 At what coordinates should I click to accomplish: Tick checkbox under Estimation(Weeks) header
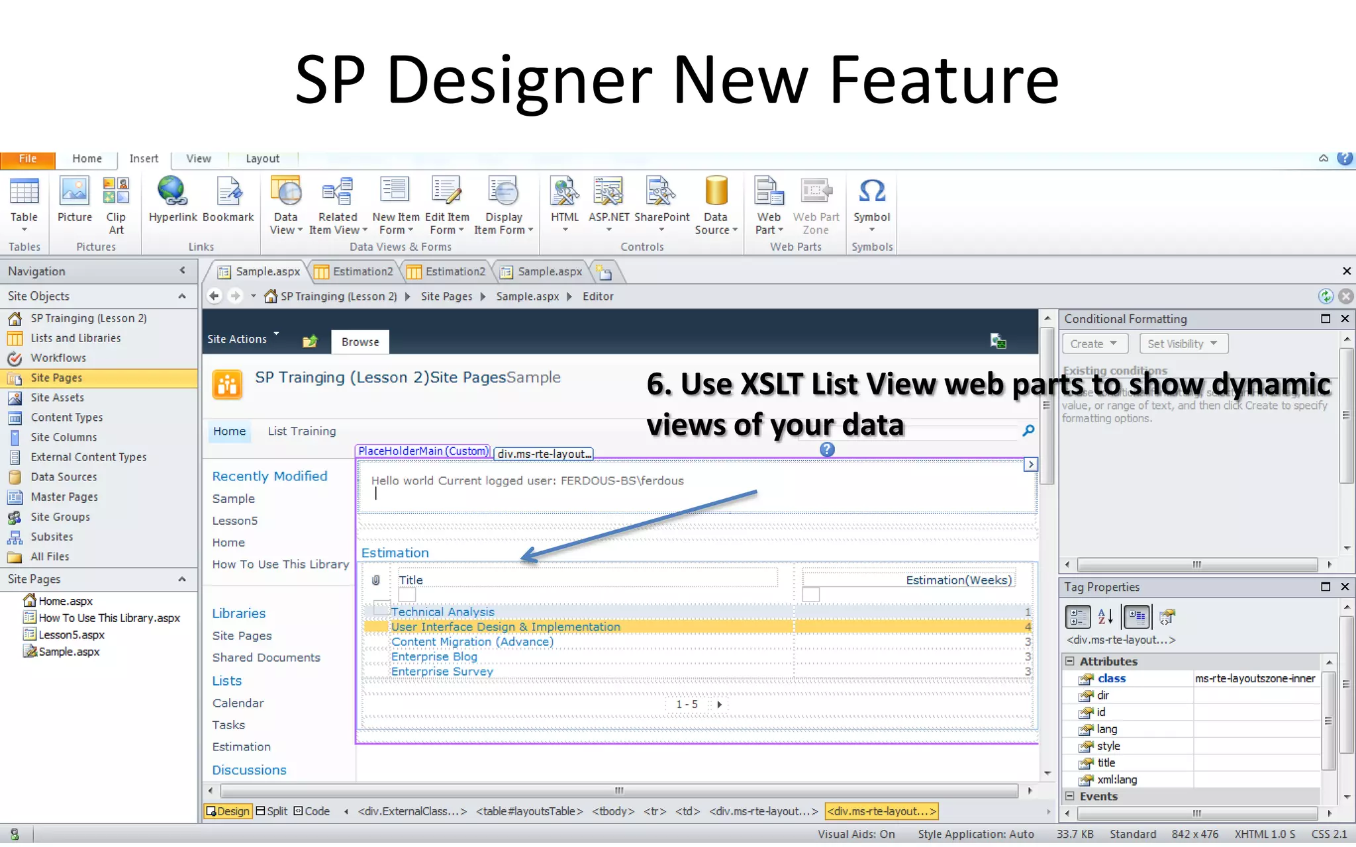click(x=810, y=594)
